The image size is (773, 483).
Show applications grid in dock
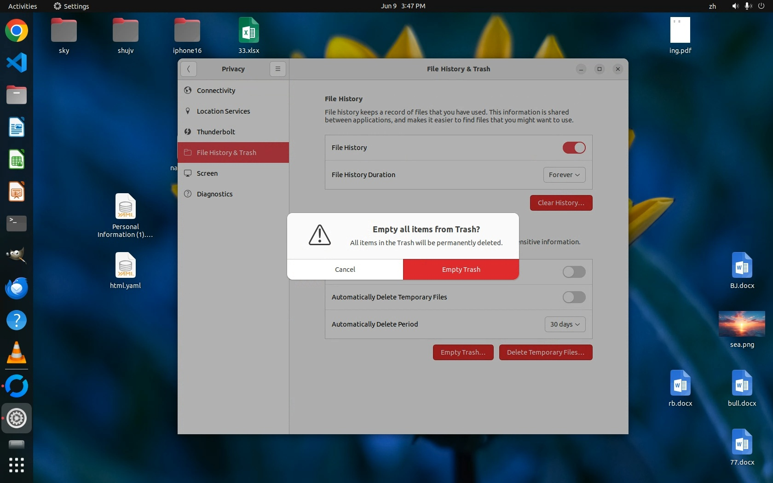point(17,465)
